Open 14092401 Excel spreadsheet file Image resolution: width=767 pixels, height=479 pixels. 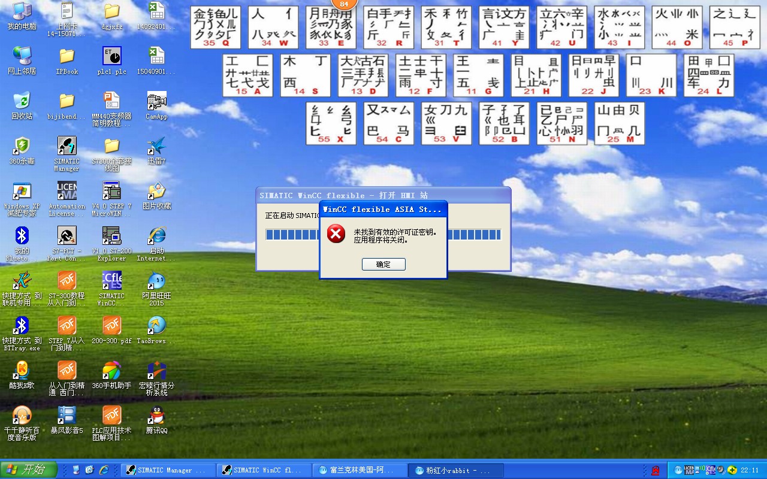coord(156,16)
